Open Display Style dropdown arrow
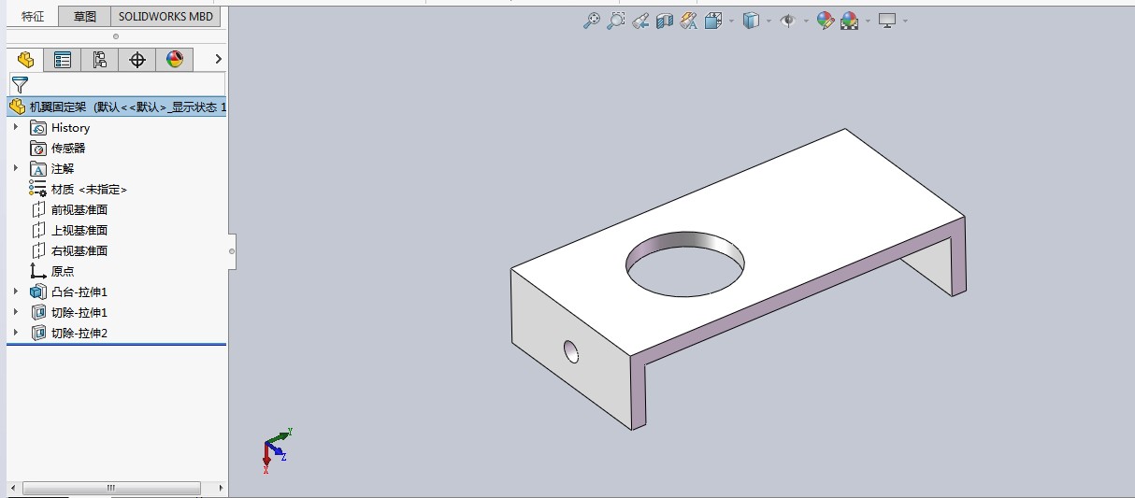The width and height of the screenshot is (1135, 498). pos(768,20)
